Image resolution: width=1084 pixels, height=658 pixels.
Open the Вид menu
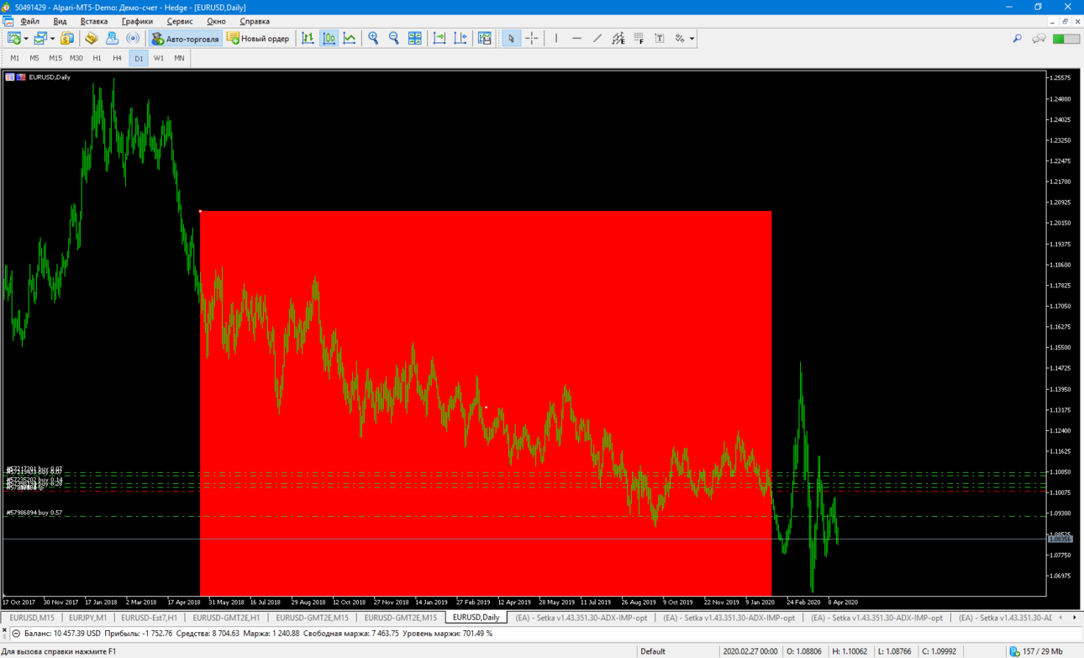click(x=60, y=21)
